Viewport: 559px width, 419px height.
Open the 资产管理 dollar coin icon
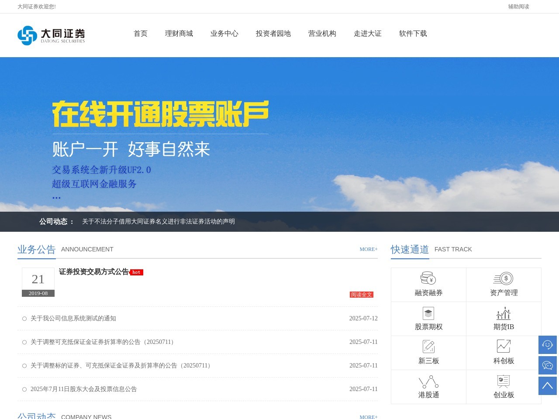[504, 278]
